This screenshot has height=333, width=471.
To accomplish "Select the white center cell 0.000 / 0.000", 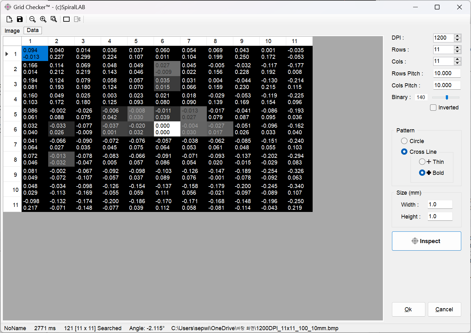I will (x=167, y=129).
